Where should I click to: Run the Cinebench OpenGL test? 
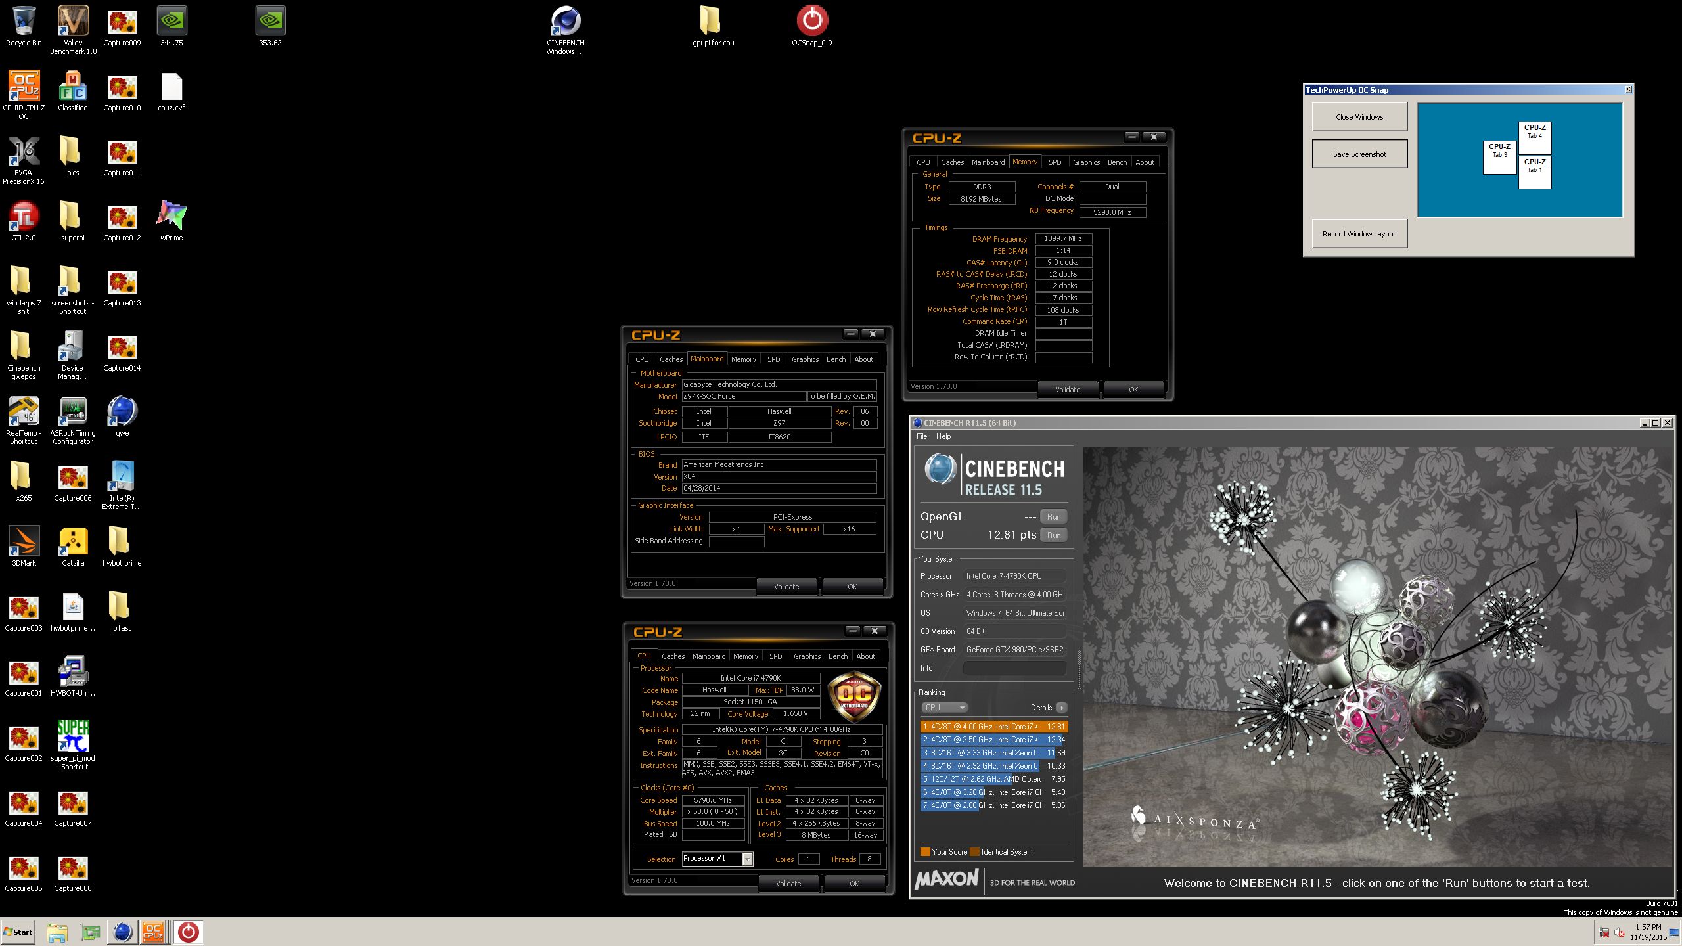click(x=1053, y=517)
